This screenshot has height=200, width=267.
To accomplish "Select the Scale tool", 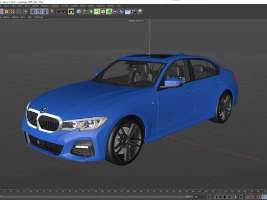I will [6, 12].
